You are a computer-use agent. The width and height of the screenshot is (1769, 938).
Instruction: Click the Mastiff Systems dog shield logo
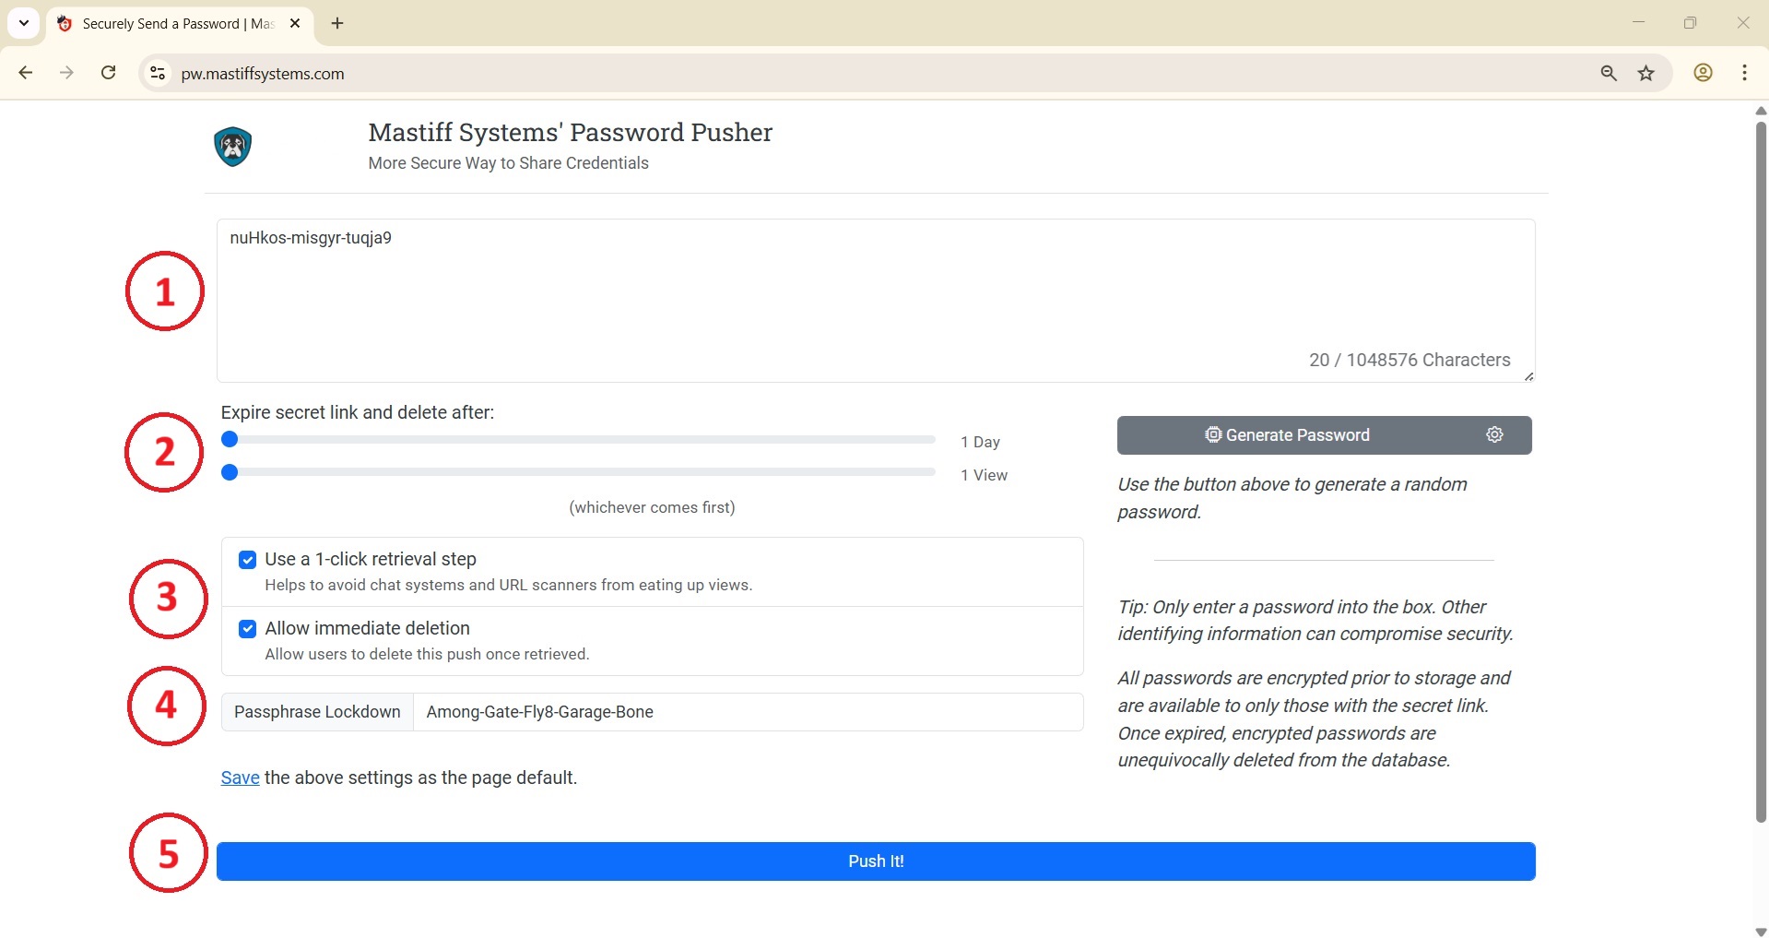point(233,147)
